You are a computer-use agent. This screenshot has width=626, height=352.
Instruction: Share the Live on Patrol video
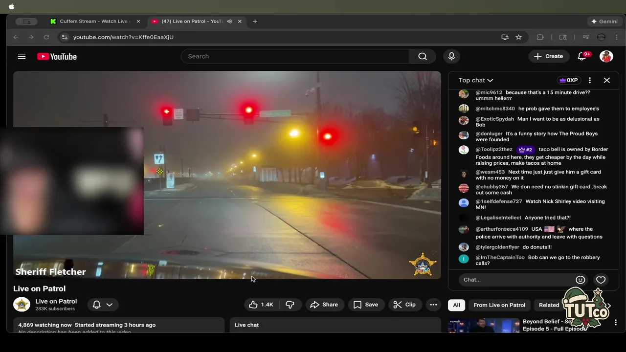point(324,305)
